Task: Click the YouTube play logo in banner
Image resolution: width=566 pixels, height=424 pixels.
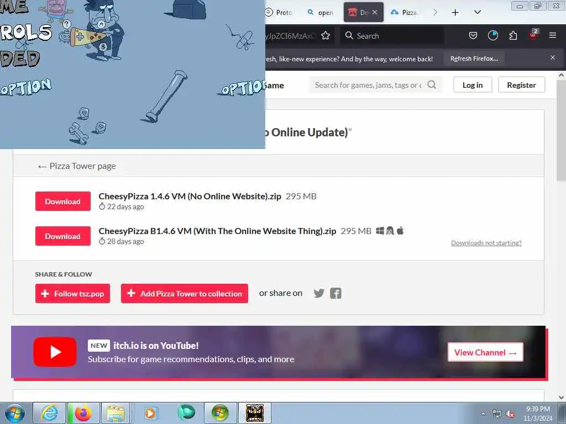Action: tap(55, 352)
